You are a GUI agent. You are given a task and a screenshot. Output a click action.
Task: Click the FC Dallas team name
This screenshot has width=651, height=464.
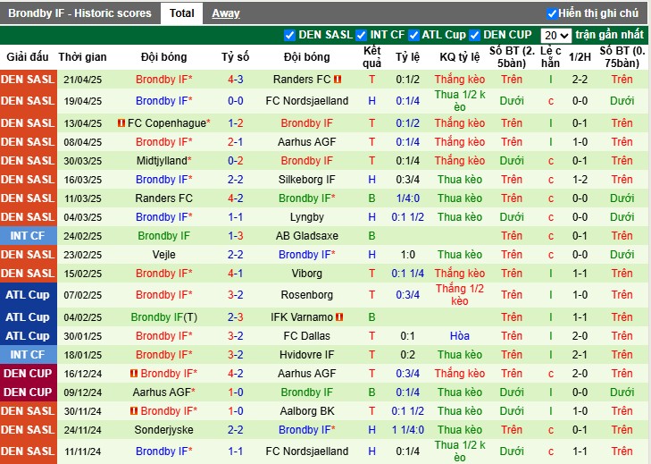307,336
